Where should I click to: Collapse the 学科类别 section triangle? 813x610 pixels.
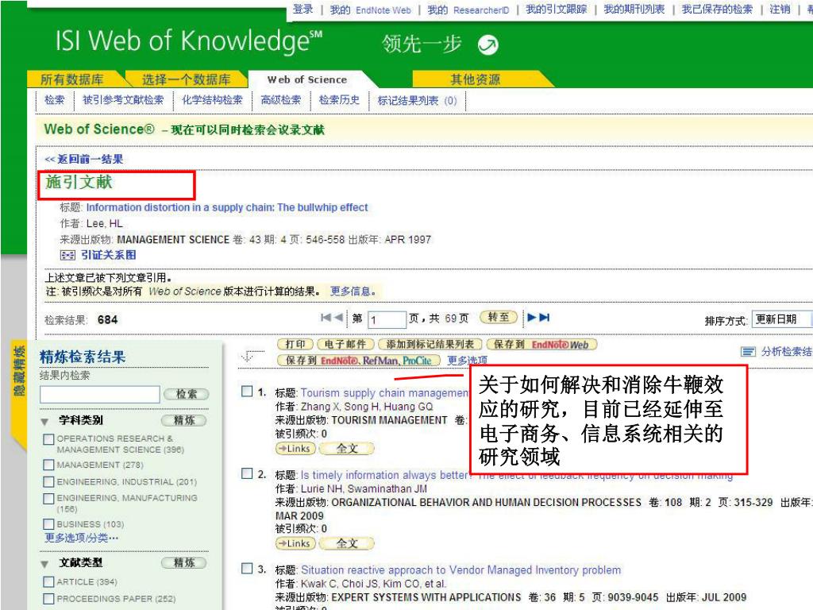click(x=44, y=421)
